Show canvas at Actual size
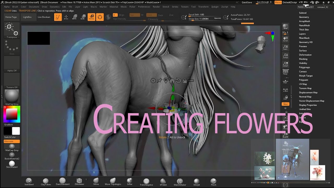Viewport: 334px width, 188px height. [285, 56]
